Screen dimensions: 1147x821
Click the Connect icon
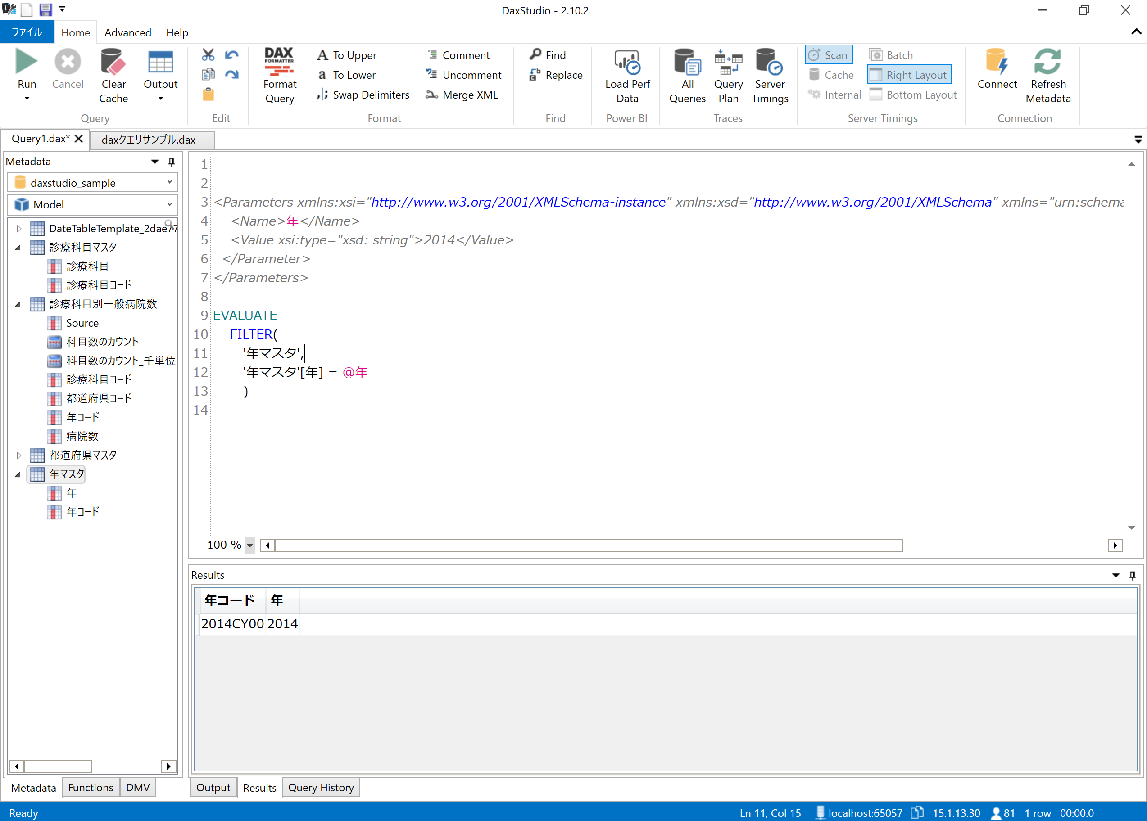(996, 62)
